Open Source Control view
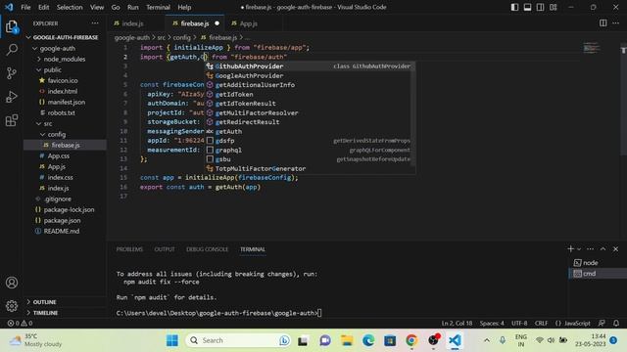This screenshot has height=352, width=627. [x=12, y=73]
